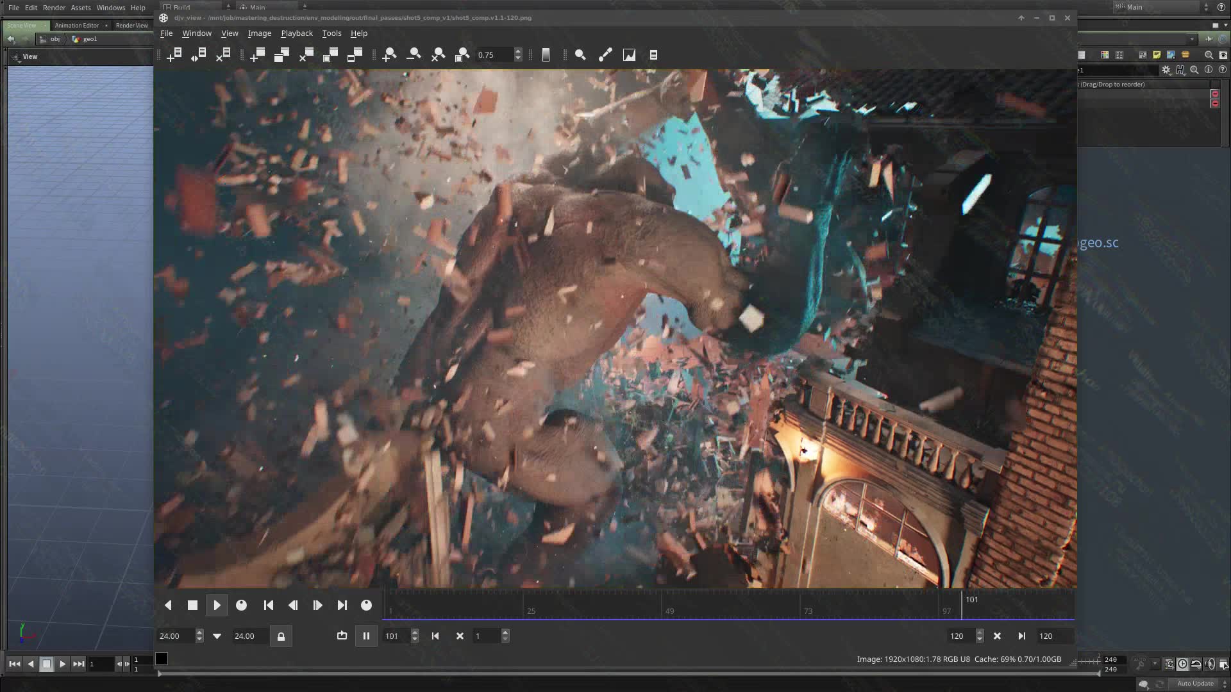Show the magnify inspection tool
Screen dimensions: 1231x692
[581, 55]
